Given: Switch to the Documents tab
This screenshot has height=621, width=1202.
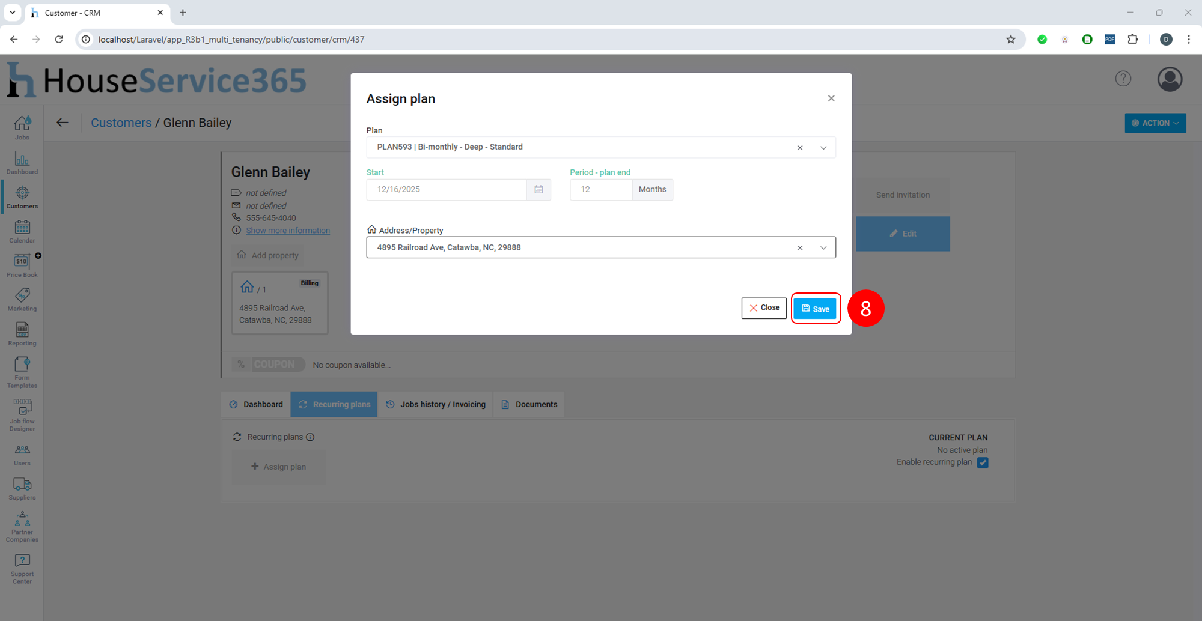Looking at the screenshot, I should (x=529, y=405).
